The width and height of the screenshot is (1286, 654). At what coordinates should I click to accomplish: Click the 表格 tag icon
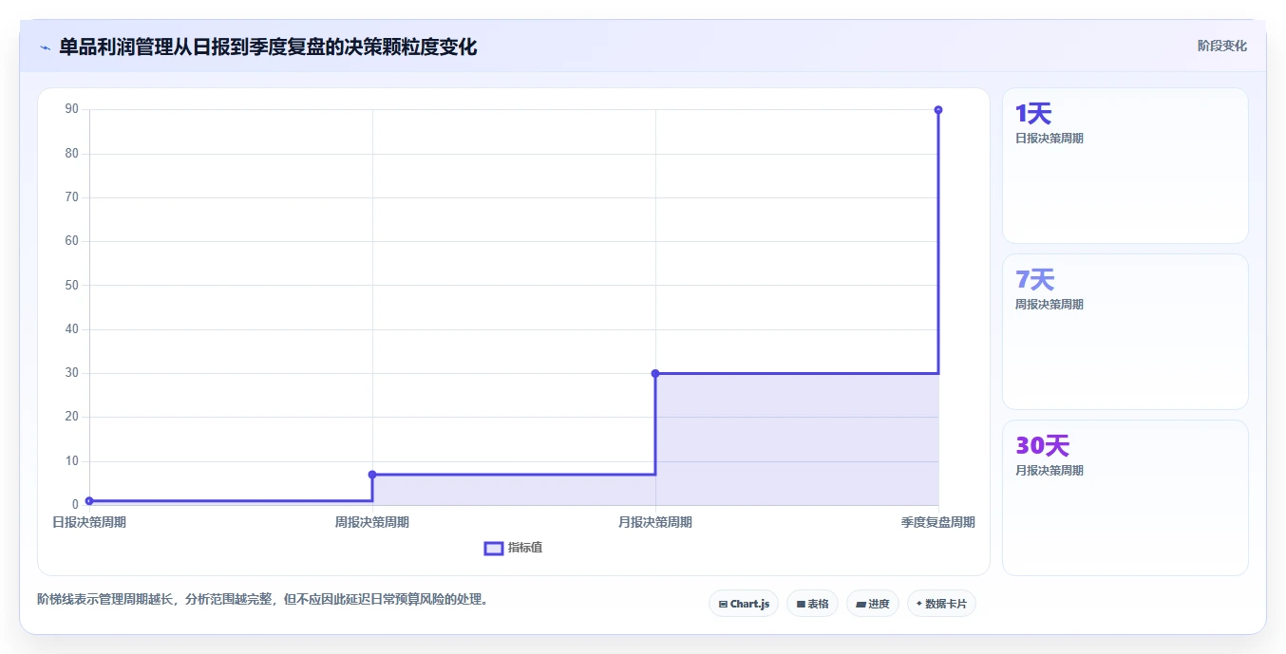[x=801, y=604]
